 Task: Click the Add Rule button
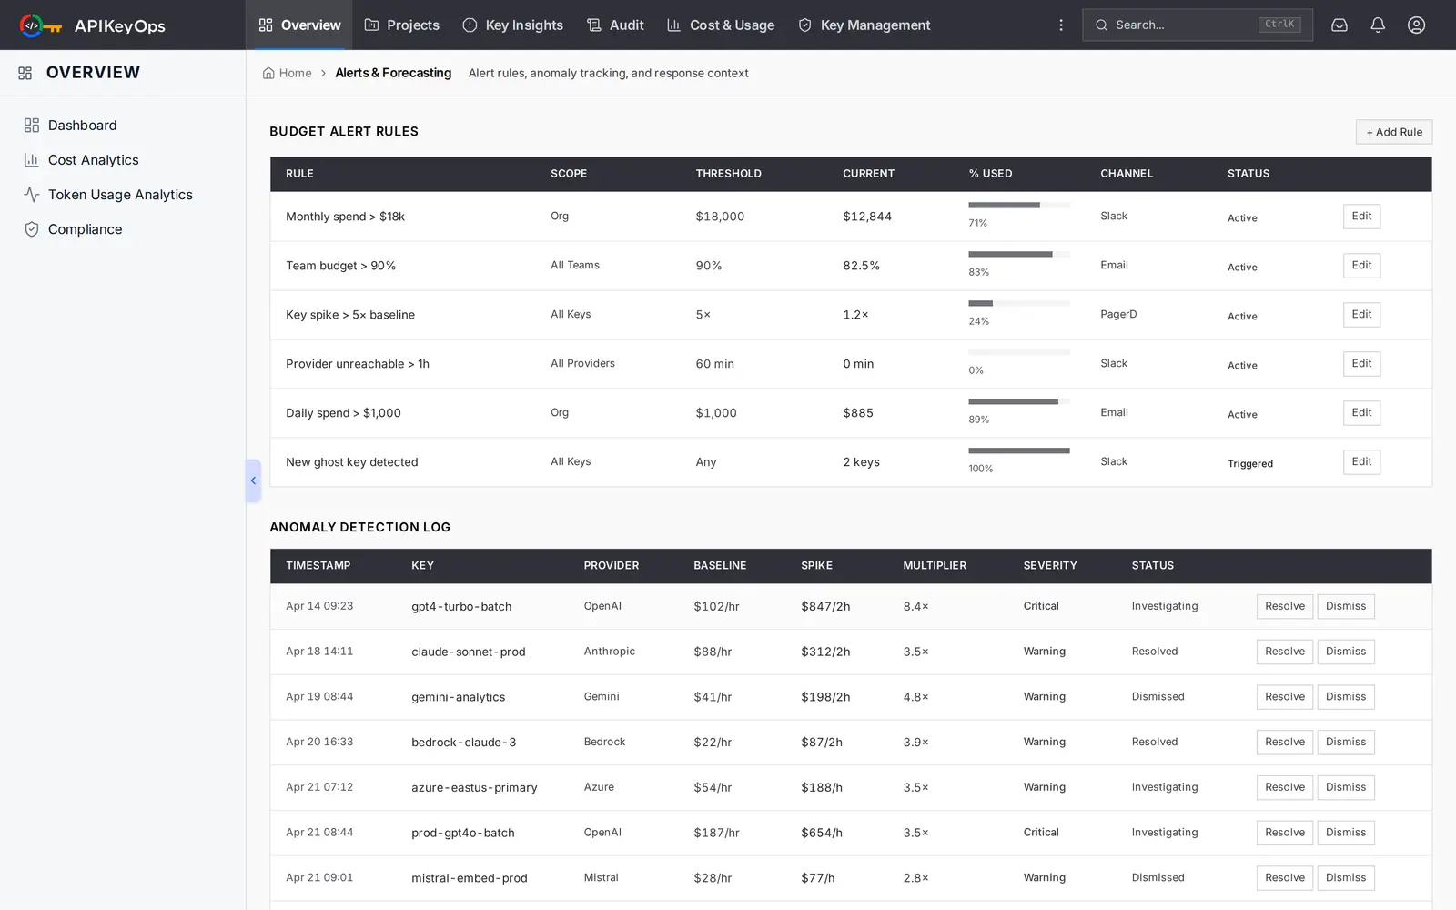point(1394,132)
